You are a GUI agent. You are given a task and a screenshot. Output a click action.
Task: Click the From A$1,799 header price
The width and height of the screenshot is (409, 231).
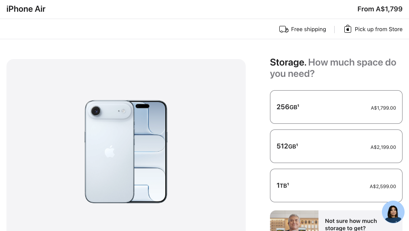point(379,9)
